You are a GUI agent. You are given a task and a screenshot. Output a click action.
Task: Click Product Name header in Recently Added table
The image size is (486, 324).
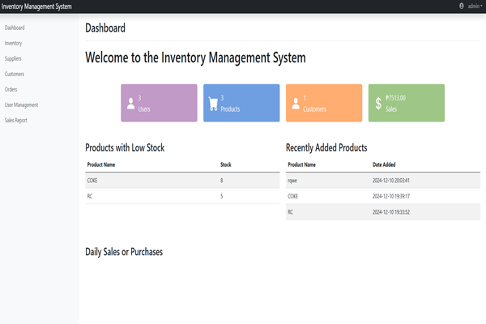click(301, 164)
